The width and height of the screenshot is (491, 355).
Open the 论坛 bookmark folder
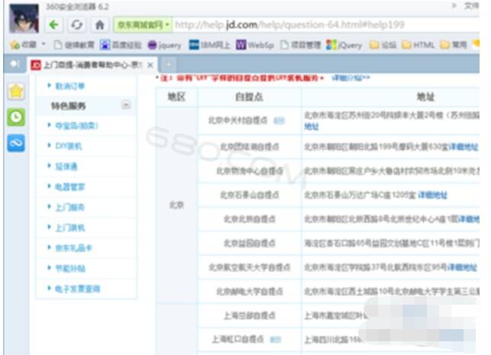383,45
